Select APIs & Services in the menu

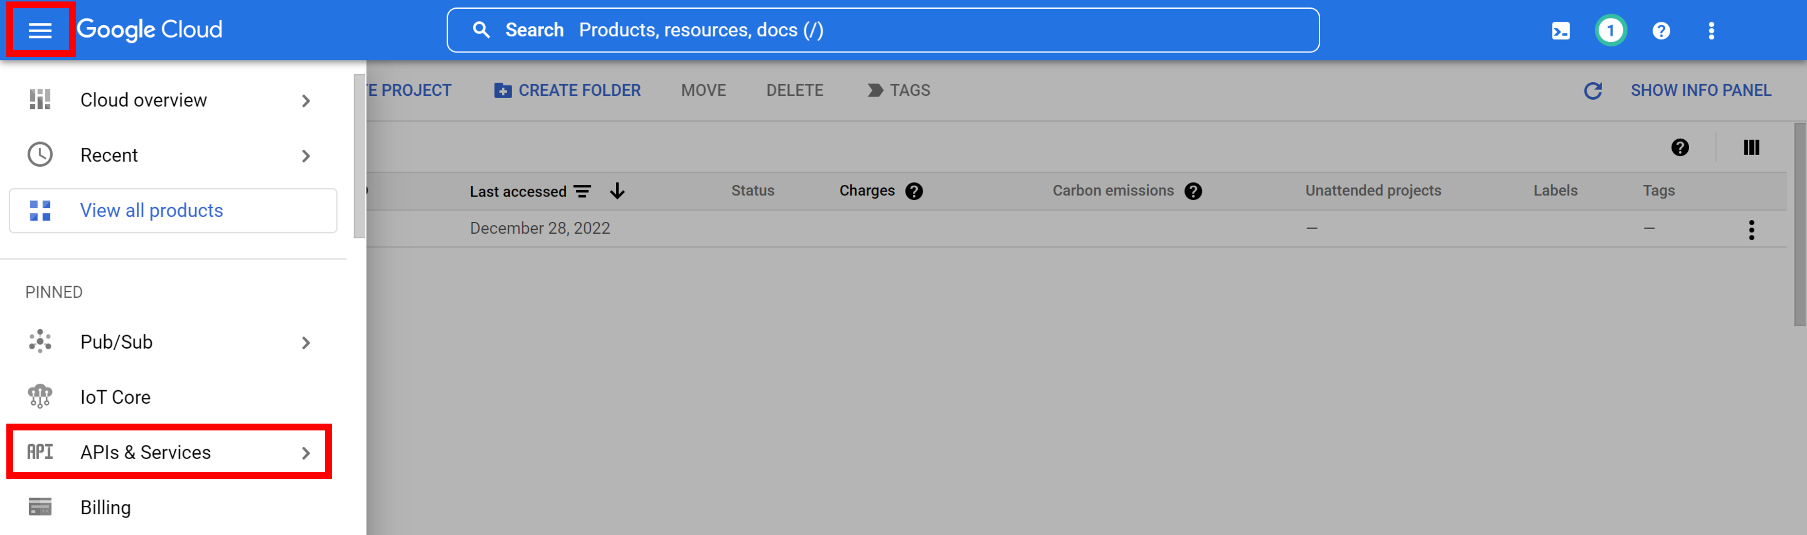pyautogui.click(x=145, y=452)
